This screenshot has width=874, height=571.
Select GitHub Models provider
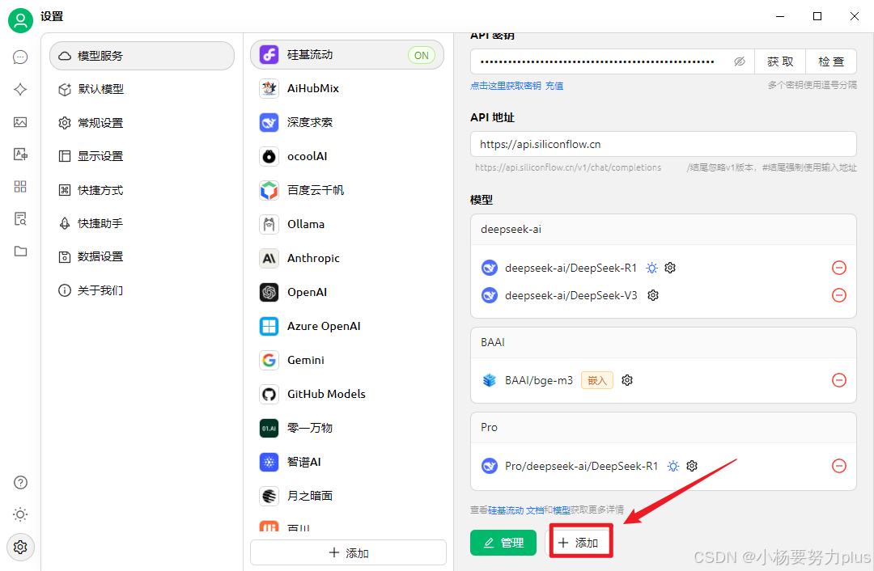pos(347,395)
